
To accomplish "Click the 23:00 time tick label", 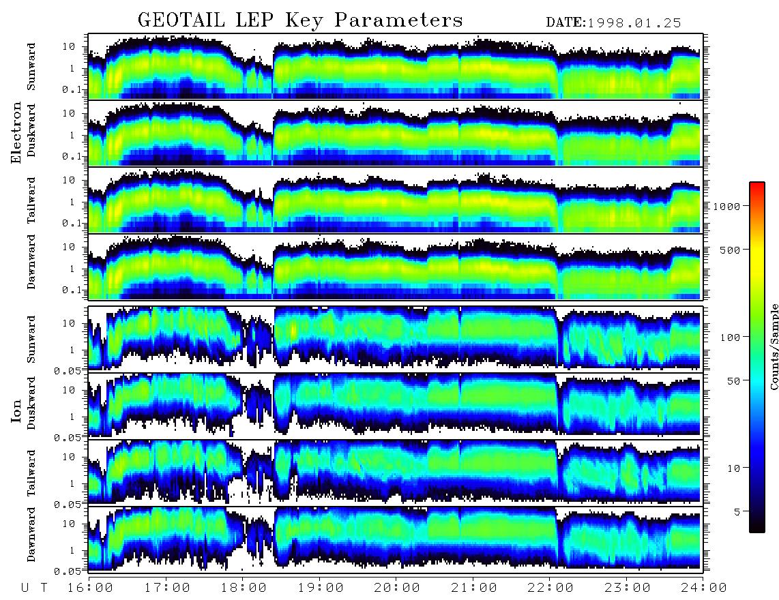I will (627, 588).
